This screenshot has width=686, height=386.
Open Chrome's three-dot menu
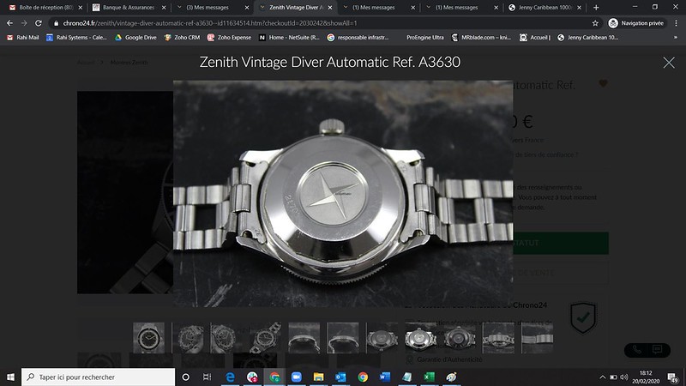pos(677,23)
